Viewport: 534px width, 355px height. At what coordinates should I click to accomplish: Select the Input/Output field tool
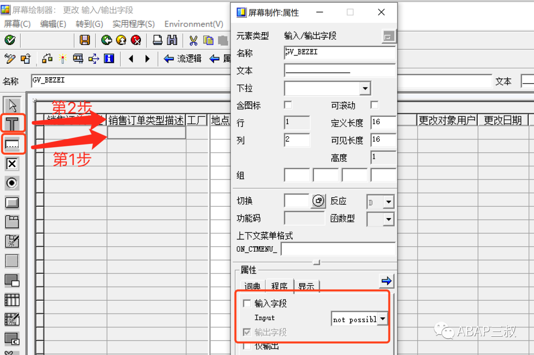click(12, 144)
